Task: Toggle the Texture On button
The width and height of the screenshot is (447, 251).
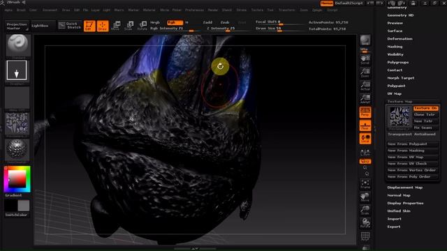Action: [425, 109]
